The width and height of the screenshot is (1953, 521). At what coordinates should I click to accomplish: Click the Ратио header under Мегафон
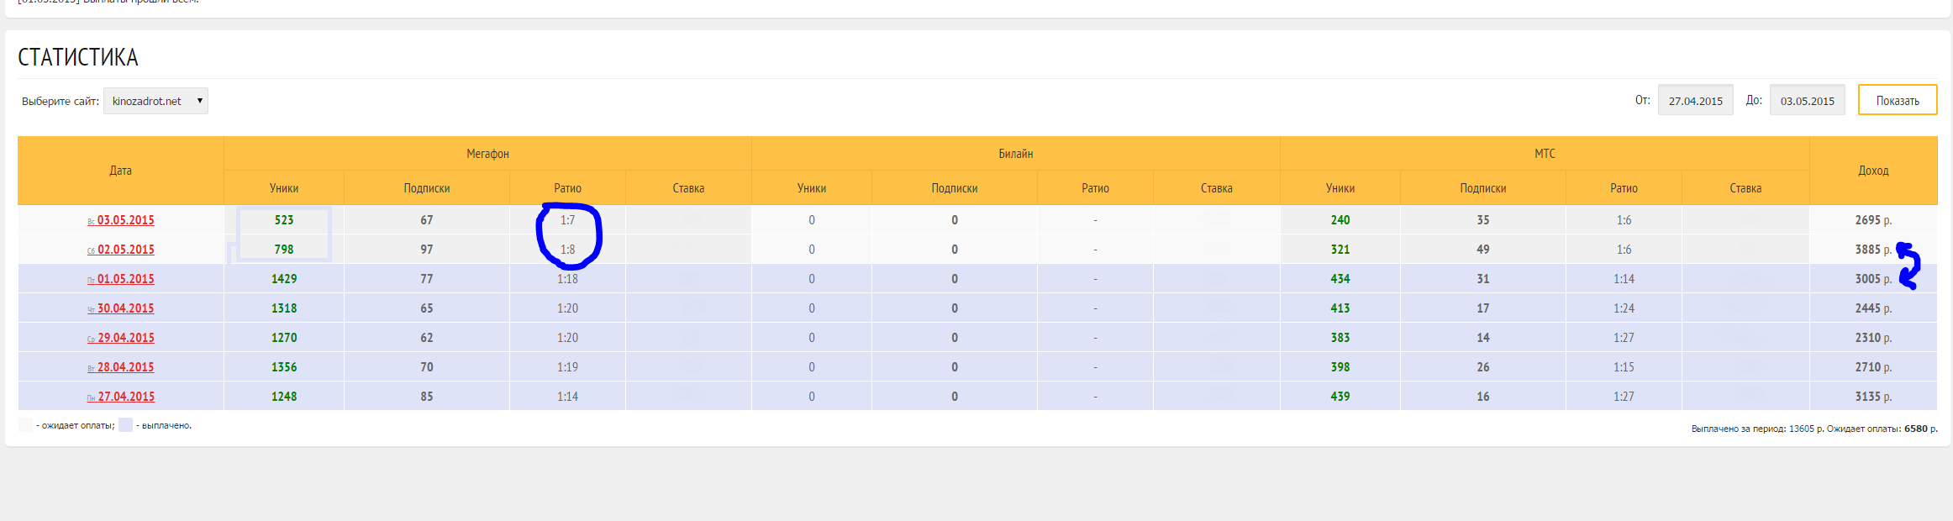point(567,188)
